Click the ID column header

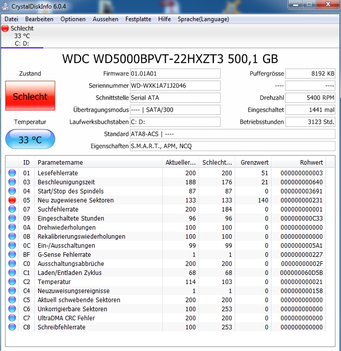(x=26, y=163)
